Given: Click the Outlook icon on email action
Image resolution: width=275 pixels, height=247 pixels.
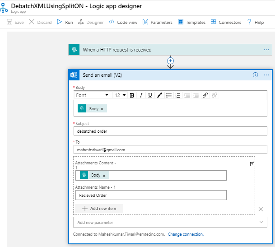Looking at the screenshot, I should (x=74, y=75).
